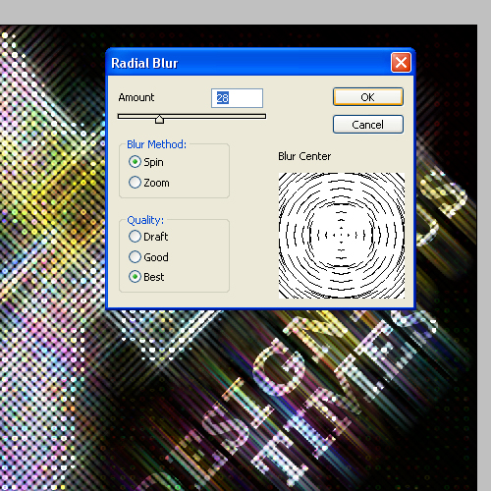
Task: Click the Amount slider handle
Action: tap(159, 119)
